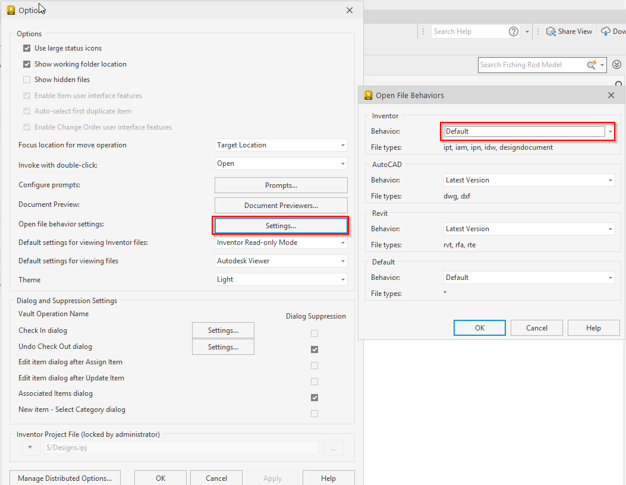Click the Vault icon in the Options title bar
626x485 pixels.
[11, 10]
